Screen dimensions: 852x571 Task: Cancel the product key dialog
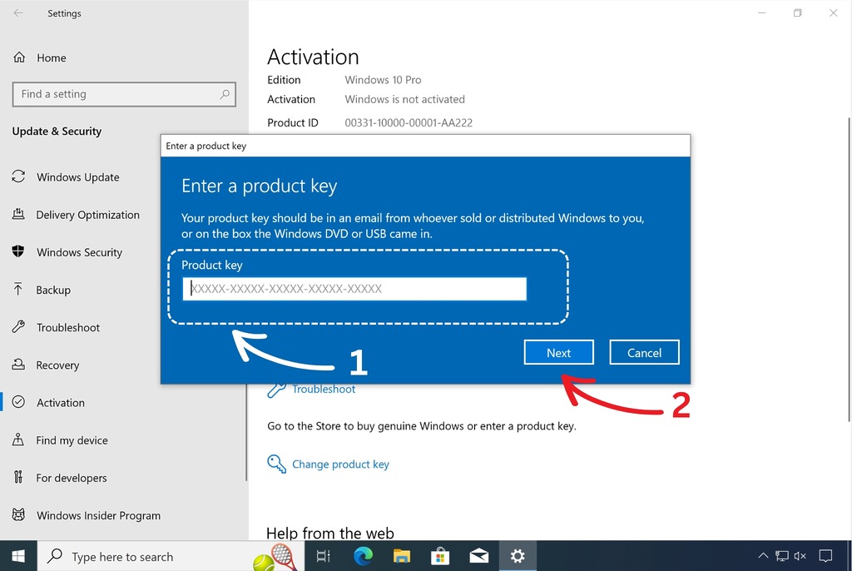[x=644, y=352]
